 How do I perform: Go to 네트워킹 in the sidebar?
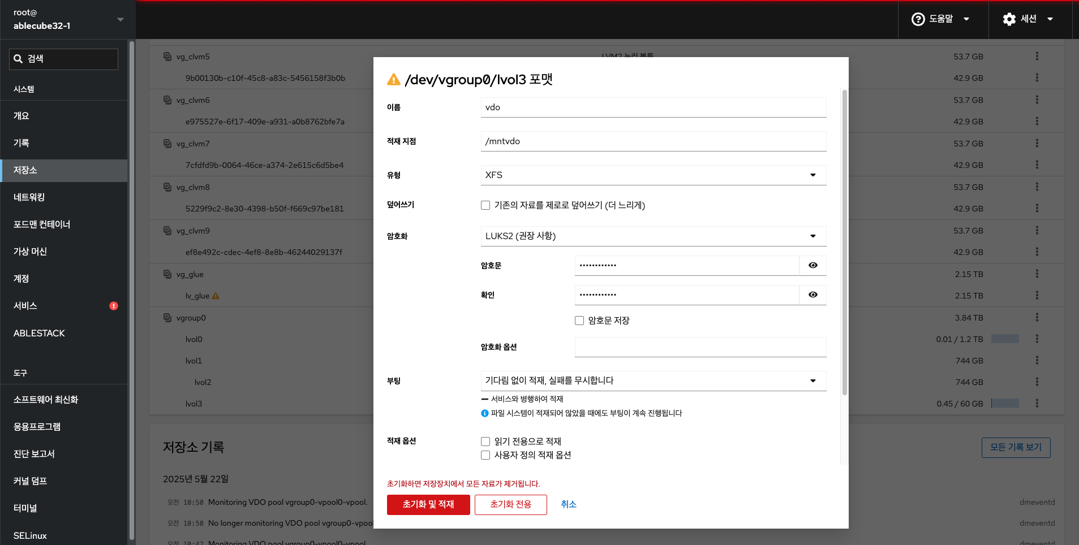29,197
